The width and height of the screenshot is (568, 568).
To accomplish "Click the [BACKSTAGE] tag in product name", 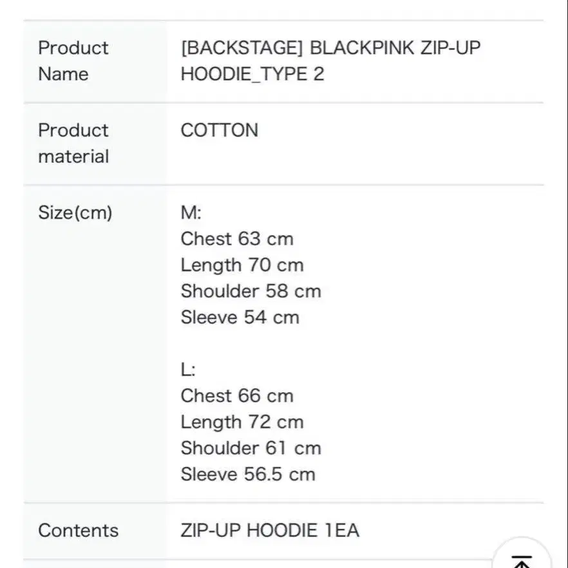I will point(241,48).
